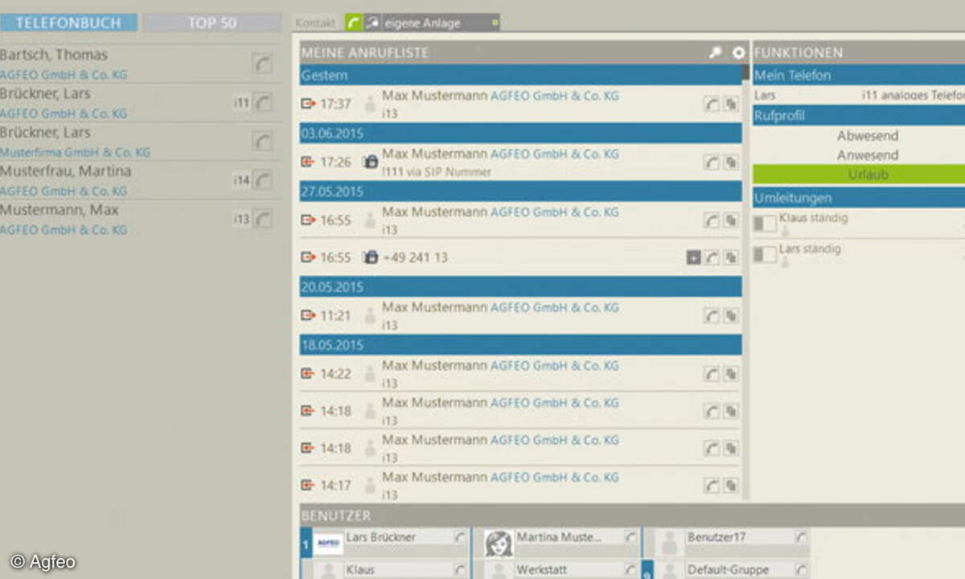This screenshot has width=965, height=579.
Task: Click the Umleitungen section header
Action: pyautogui.click(x=859, y=197)
